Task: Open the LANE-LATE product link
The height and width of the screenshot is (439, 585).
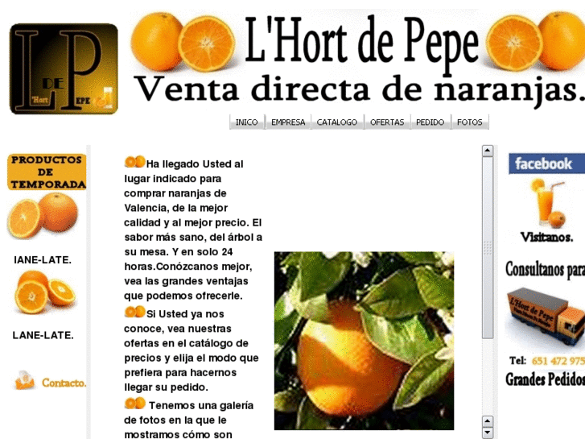Action: [x=43, y=335]
